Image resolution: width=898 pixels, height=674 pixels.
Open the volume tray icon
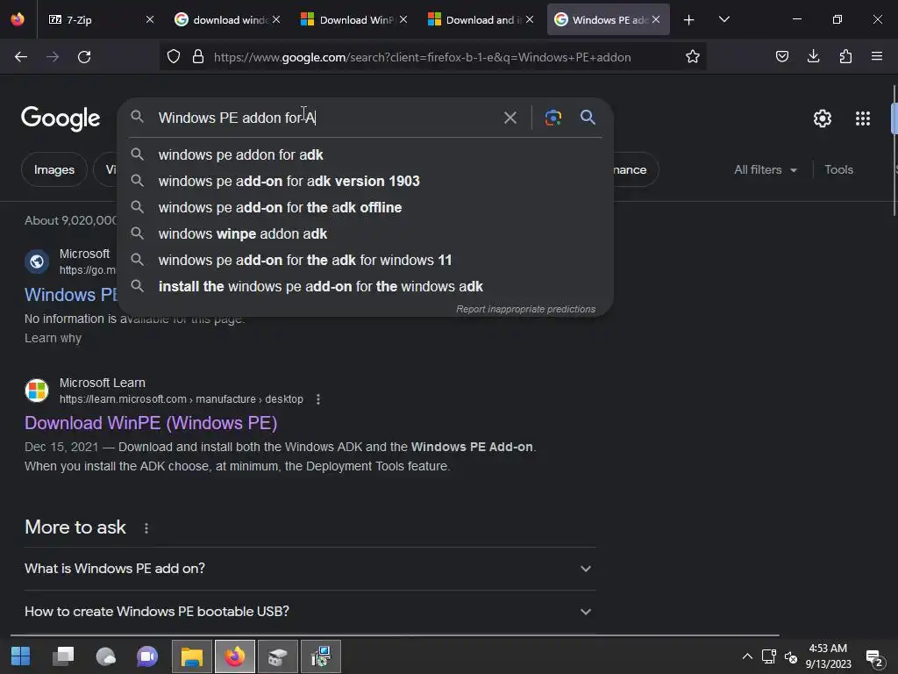(791, 656)
